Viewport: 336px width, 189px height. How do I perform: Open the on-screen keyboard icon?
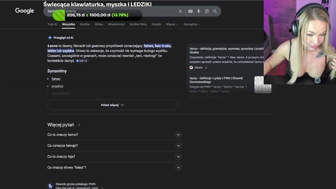click(x=190, y=11)
